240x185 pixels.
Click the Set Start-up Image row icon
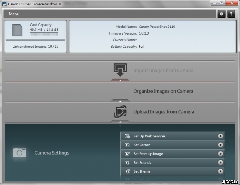click(127, 153)
